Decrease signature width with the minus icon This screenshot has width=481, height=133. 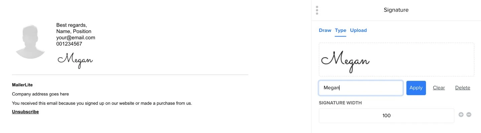[469, 115]
